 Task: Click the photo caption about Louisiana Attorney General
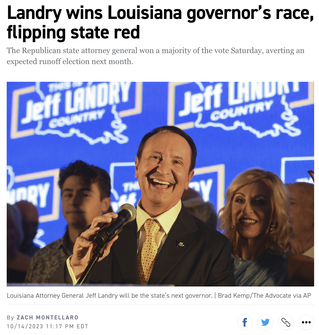[110, 295]
